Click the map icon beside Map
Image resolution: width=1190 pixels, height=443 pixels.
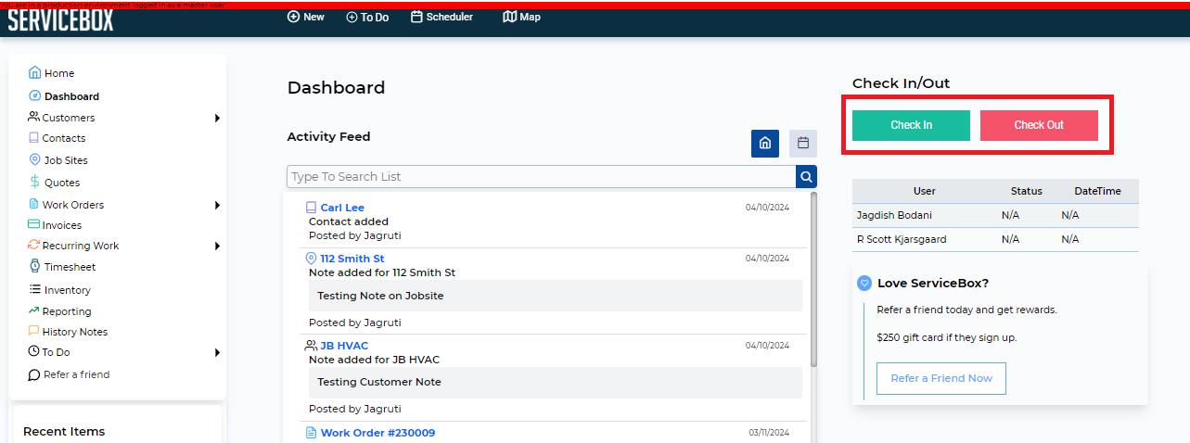pos(509,17)
